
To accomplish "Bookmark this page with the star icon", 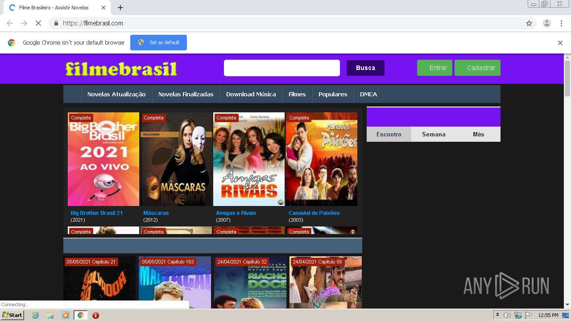I will [529, 23].
